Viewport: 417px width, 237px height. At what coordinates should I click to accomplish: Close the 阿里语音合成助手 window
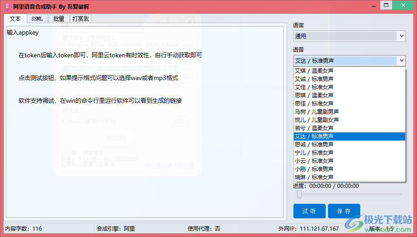[403, 5]
